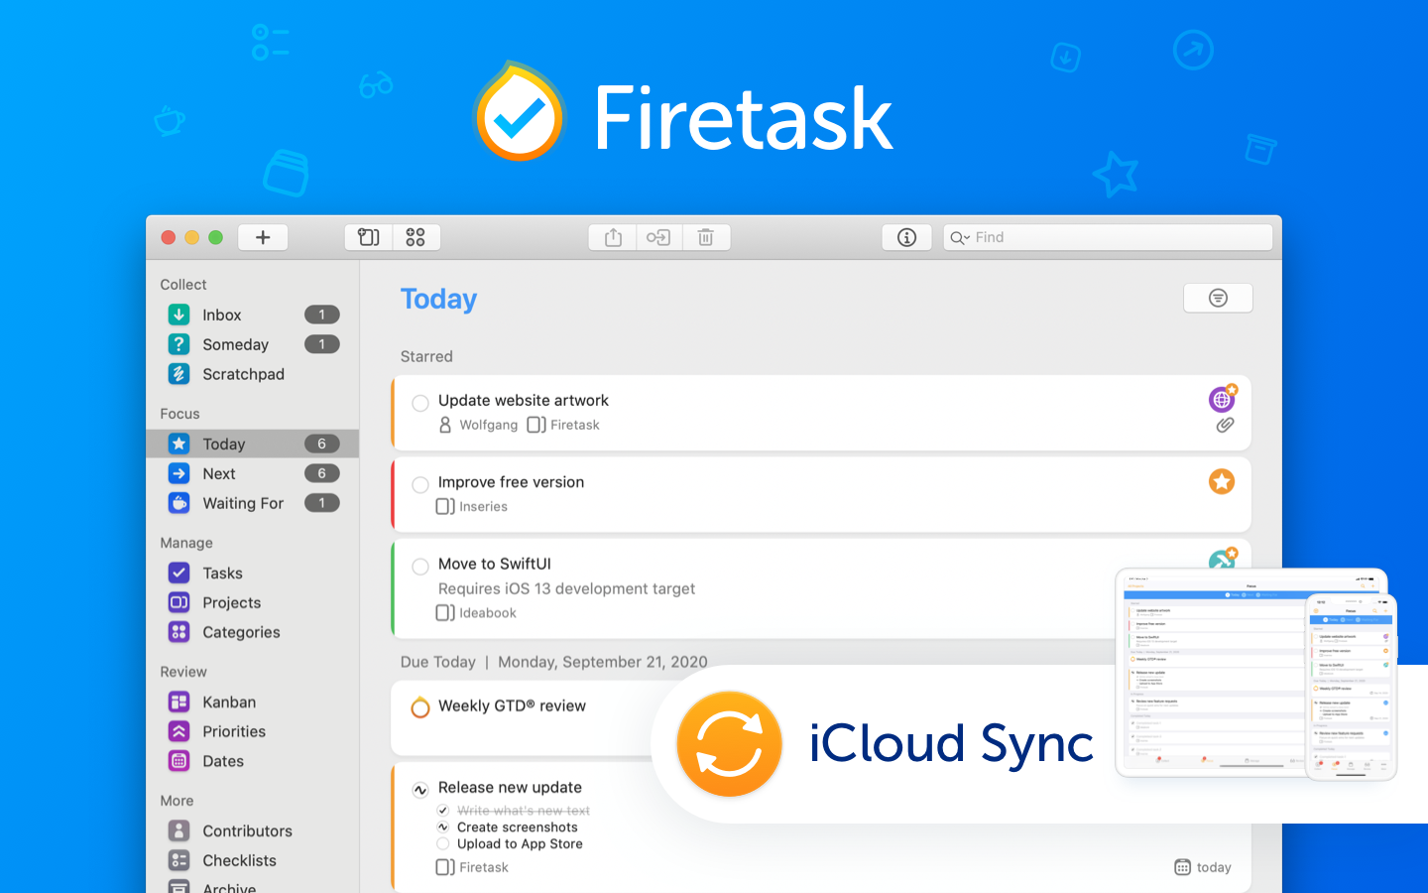Click the move-to-project toolbar icon
The width and height of the screenshot is (1428, 893).
658,237
